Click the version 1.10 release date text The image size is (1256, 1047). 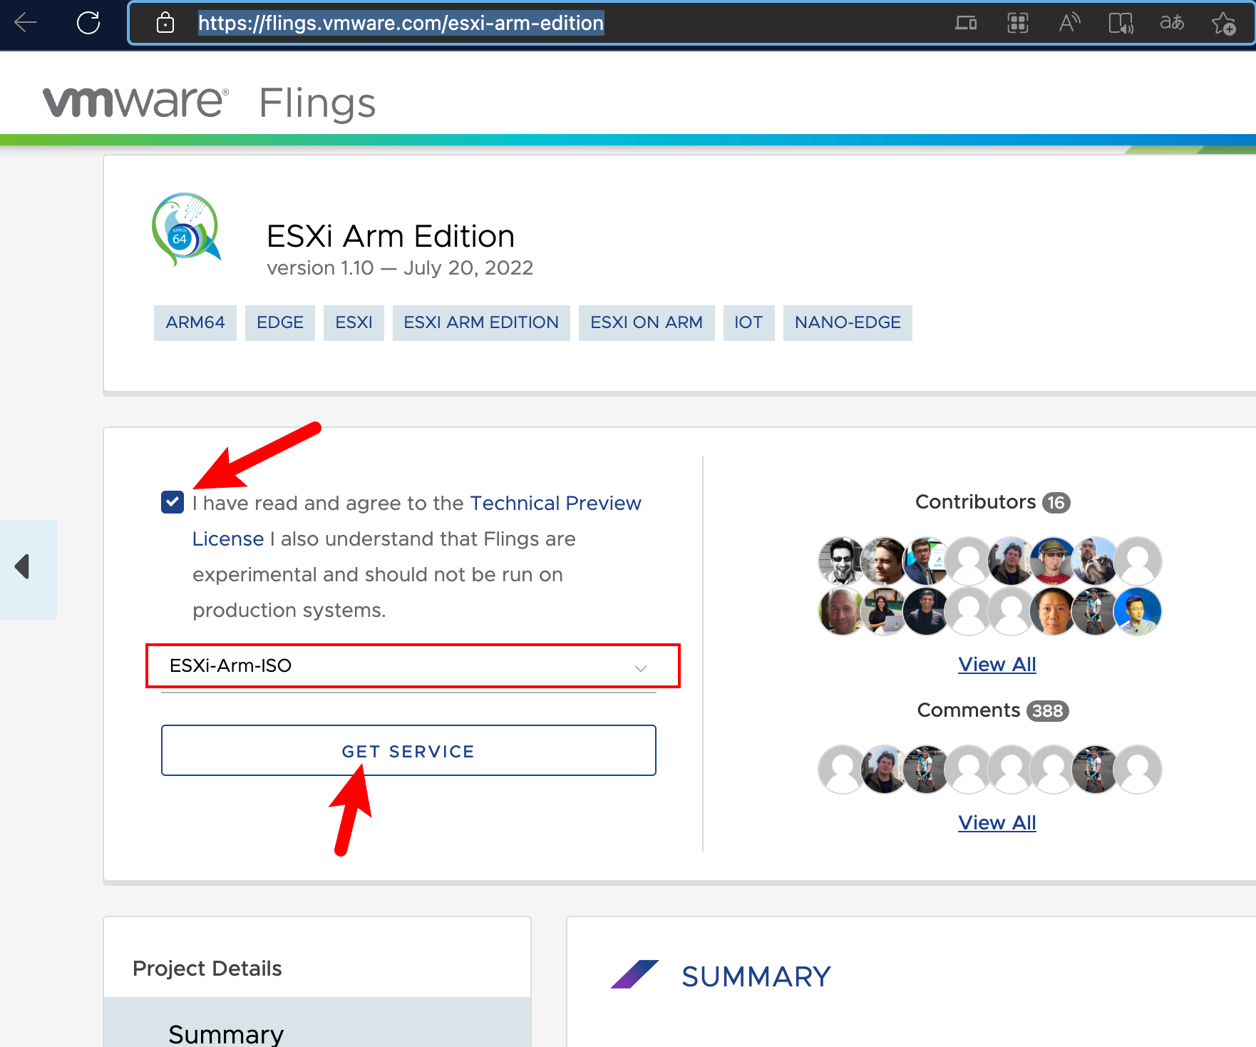click(x=400, y=267)
